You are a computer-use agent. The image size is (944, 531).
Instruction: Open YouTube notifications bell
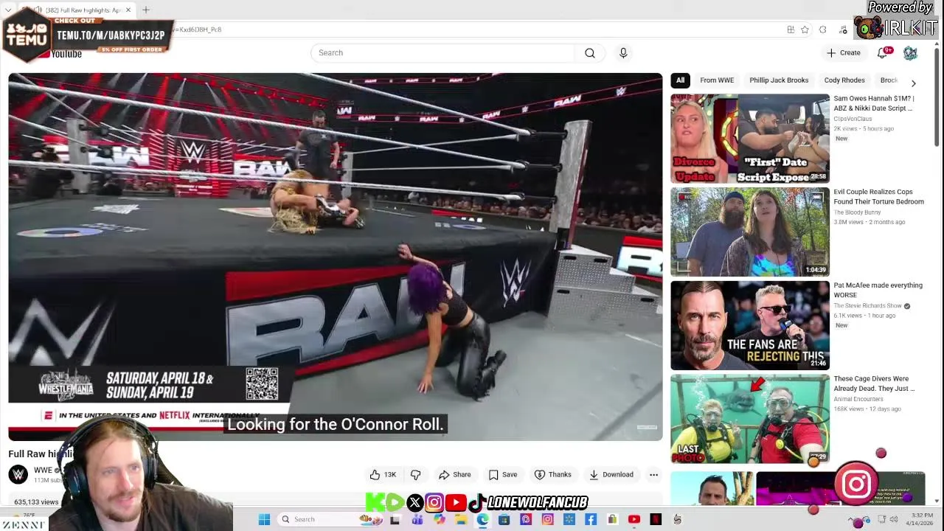click(x=882, y=53)
